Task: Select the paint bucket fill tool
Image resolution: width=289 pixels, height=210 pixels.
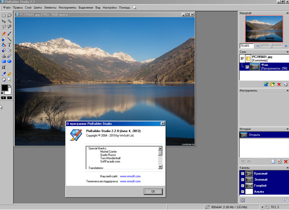Action: [x=4, y=45]
